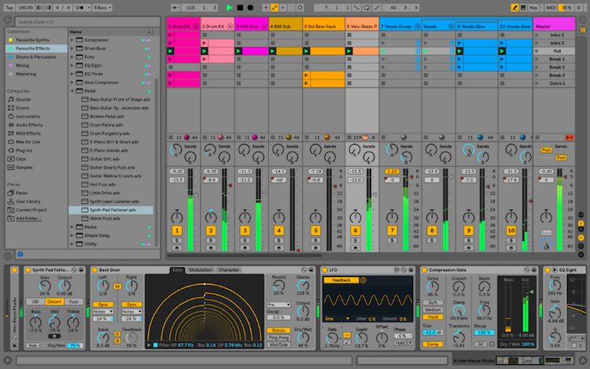Click the Arrangement Record button
Image resolution: width=590 pixels, height=369 pixels.
coord(250,8)
